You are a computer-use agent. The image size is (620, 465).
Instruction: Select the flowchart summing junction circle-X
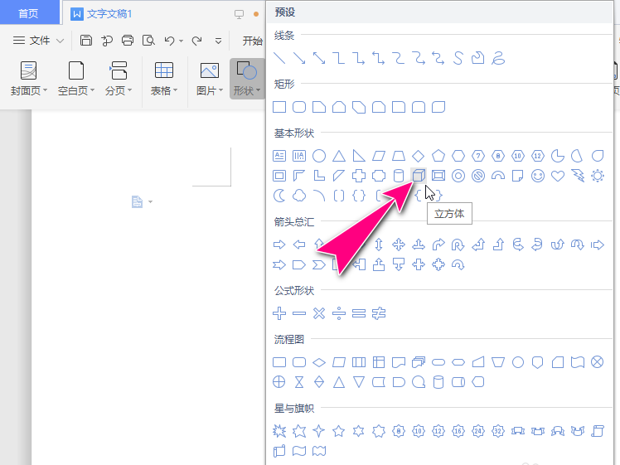pyautogui.click(x=598, y=361)
